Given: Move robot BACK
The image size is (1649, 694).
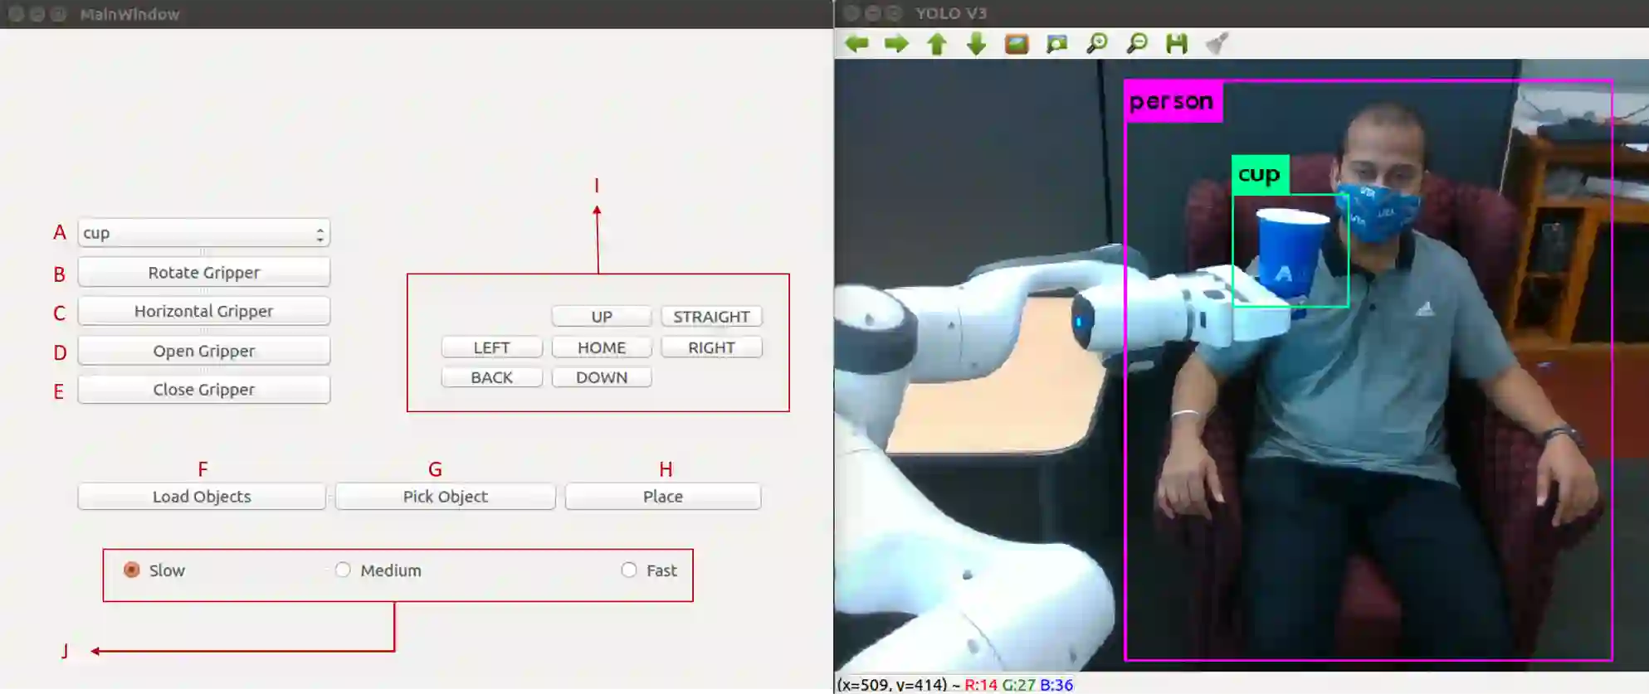Looking at the screenshot, I should tap(492, 377).
